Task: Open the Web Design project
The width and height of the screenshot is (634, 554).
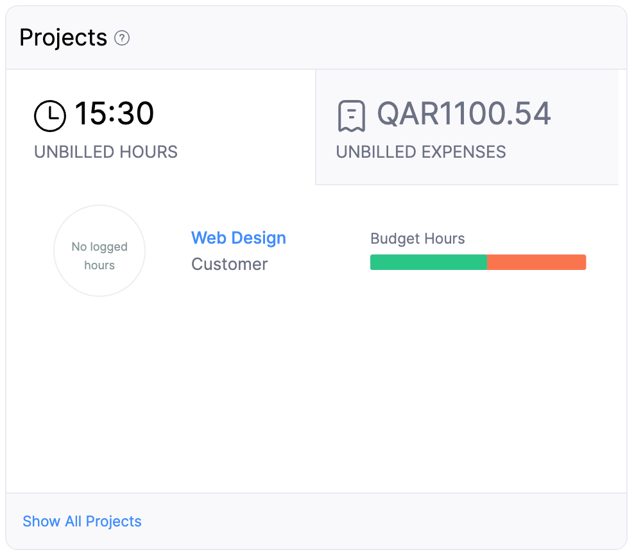Action: [238, 238]
